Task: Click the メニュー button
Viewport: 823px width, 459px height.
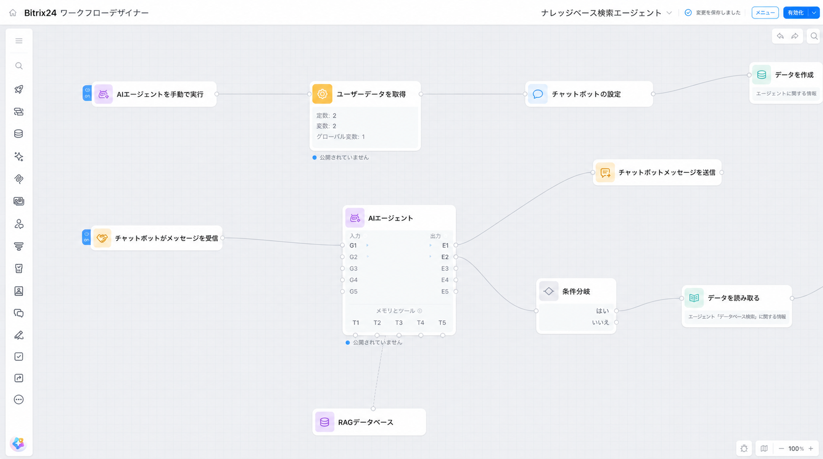Action: click(765, 13)
